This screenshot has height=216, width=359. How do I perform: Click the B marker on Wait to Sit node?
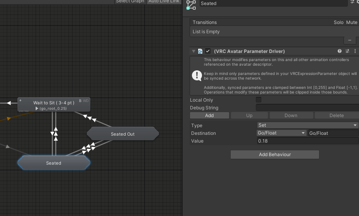pos(80,100)
